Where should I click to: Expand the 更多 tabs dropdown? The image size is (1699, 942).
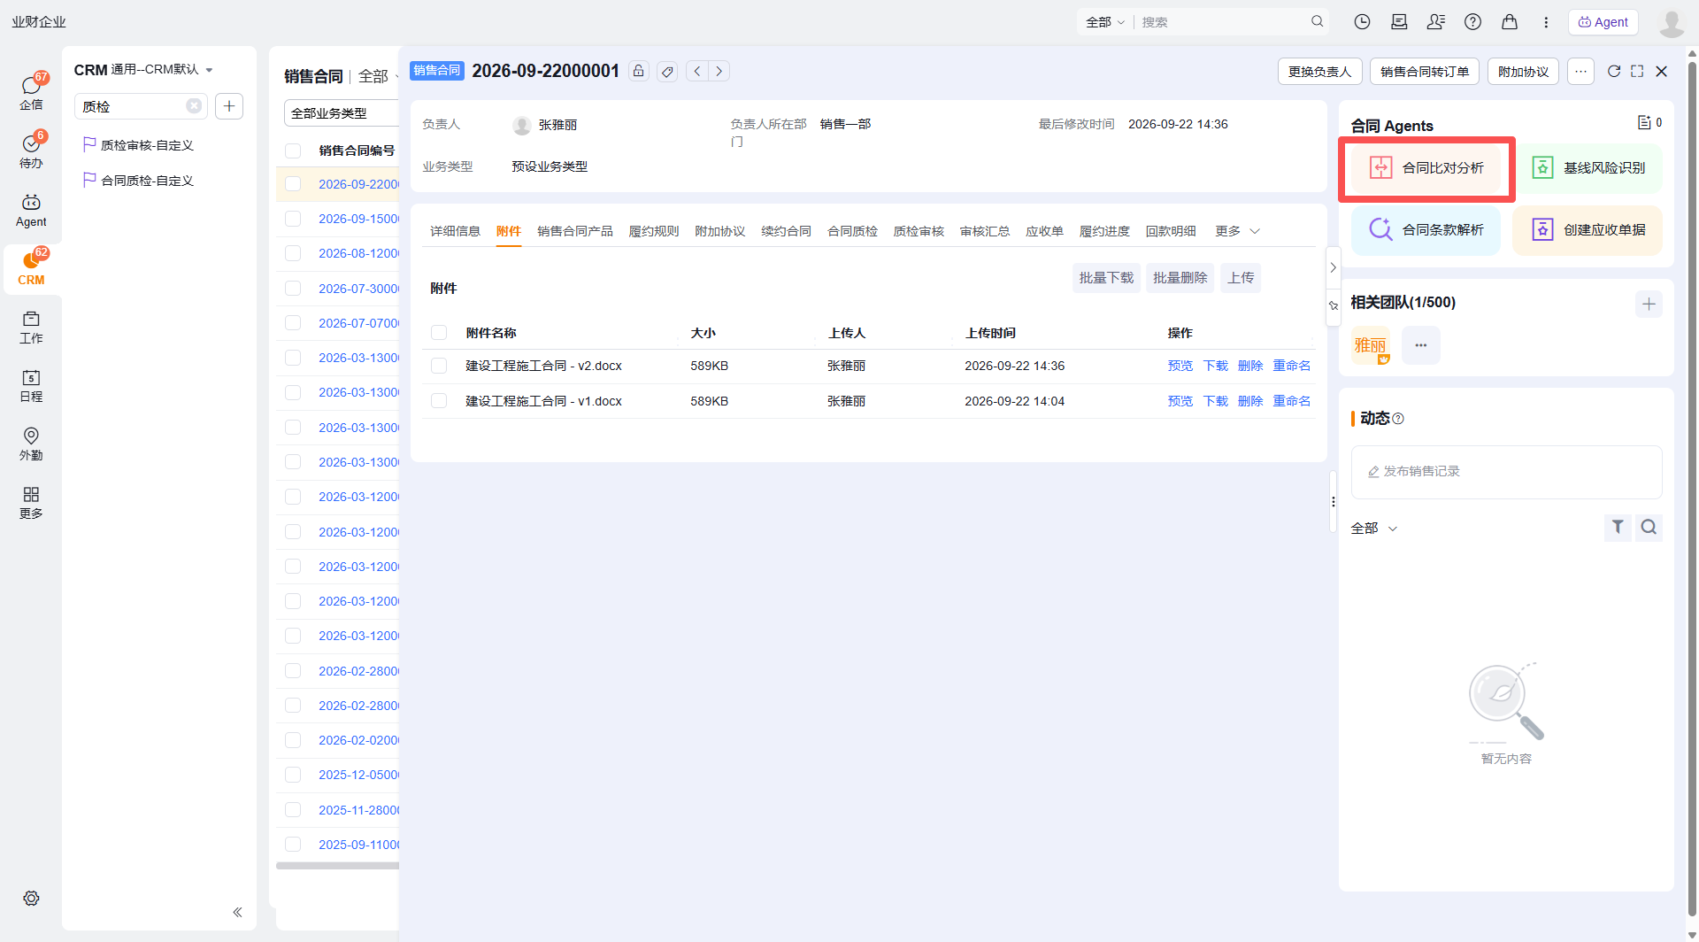point(1237,231)
